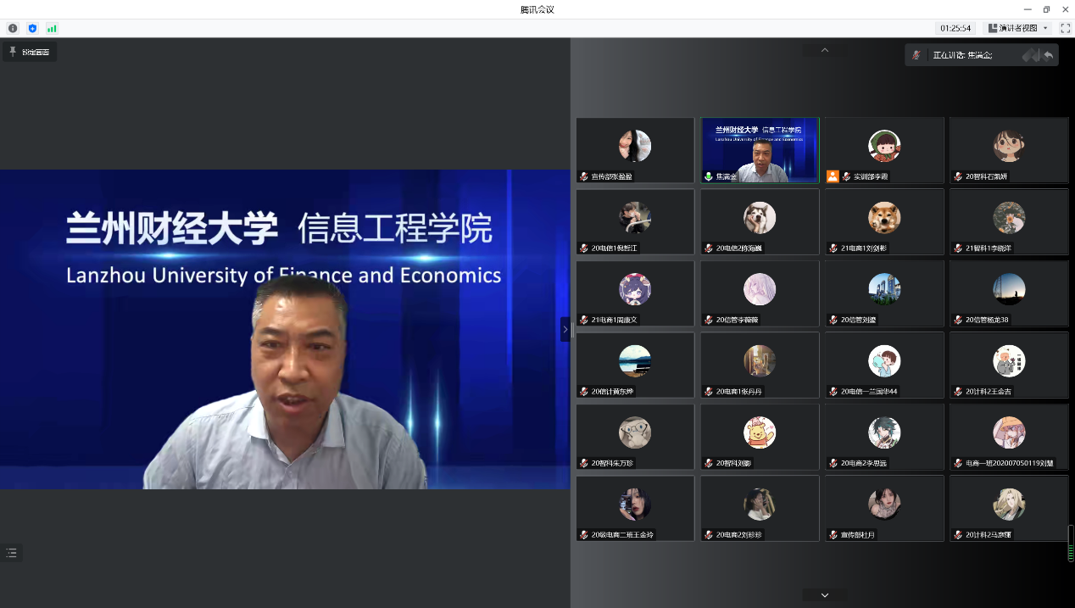
Task: Click muted mic icon of 宣传部张盈盈
Action: pos(584,176)
